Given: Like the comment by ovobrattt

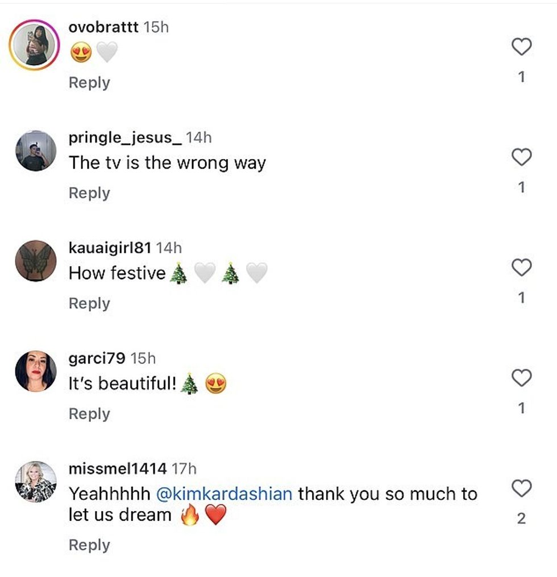Looking at the screenshot, I should 521,47.
